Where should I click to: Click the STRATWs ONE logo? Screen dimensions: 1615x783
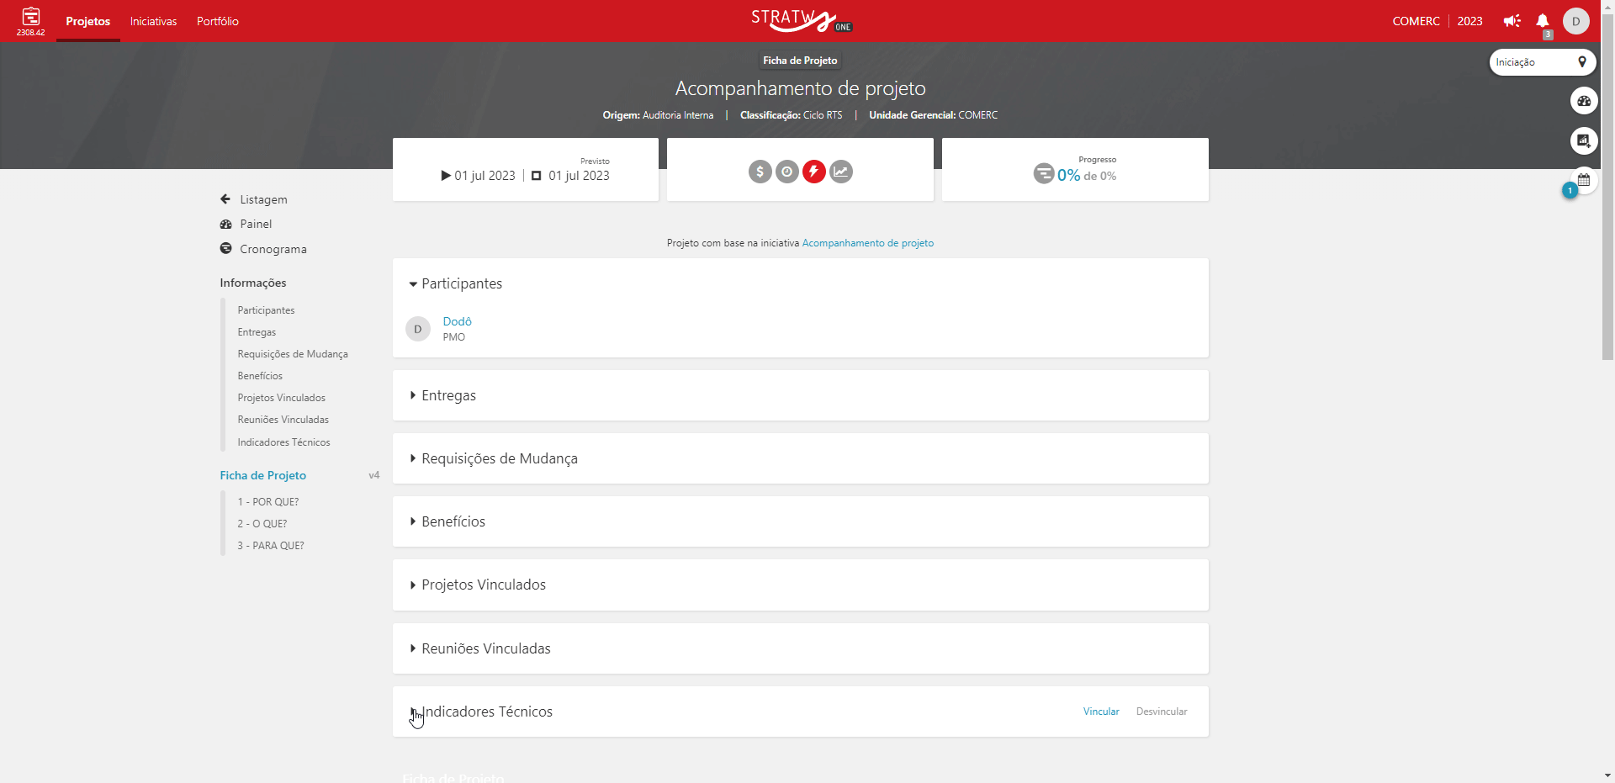point(801,20)
